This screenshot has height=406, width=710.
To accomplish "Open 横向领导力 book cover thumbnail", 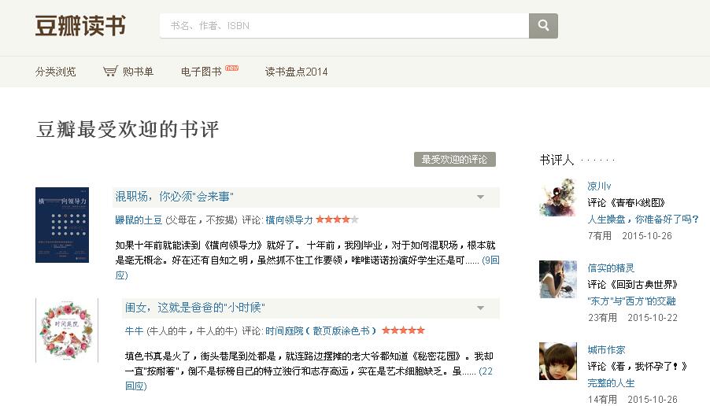I will coord(62,225).
